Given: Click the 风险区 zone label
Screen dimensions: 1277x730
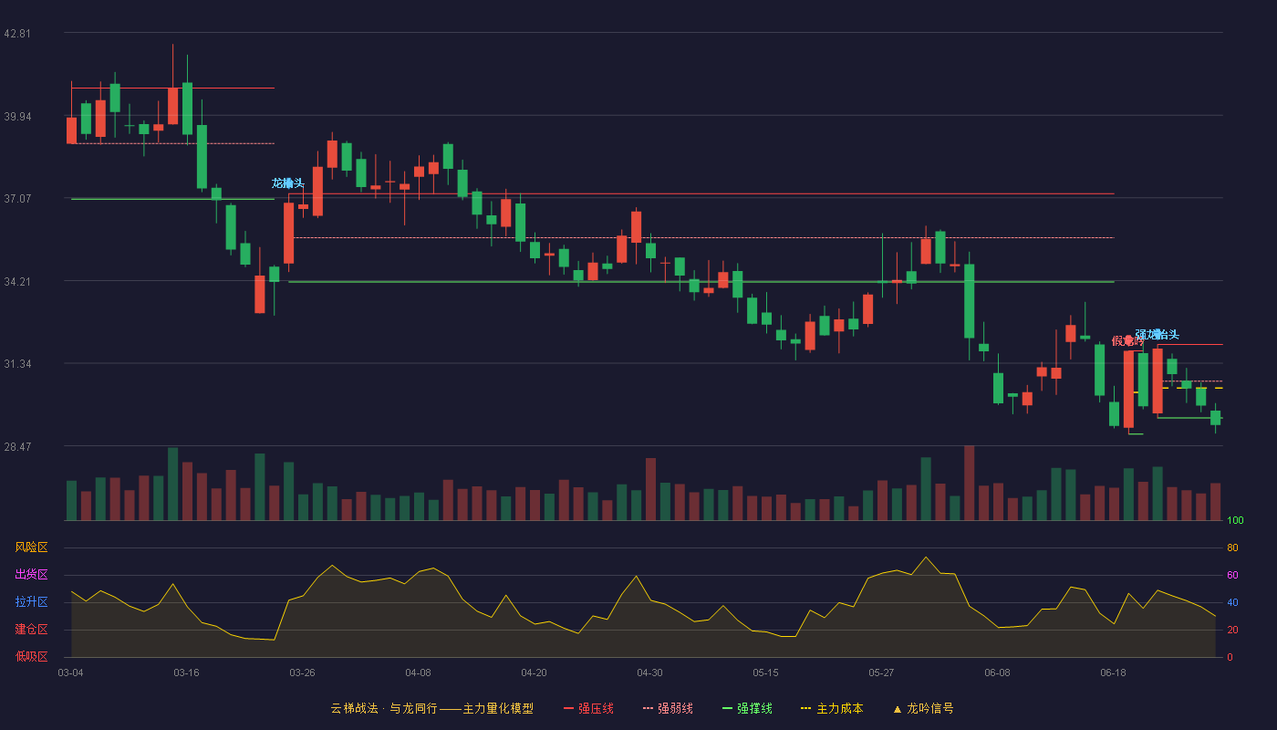Looking at the screenshot, I should point(31,547).
